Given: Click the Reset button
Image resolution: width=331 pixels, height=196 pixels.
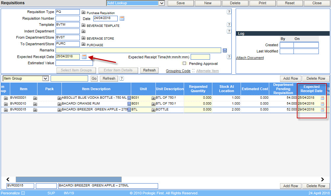Looking at the screenshot, I should click(x=290, y=3).
